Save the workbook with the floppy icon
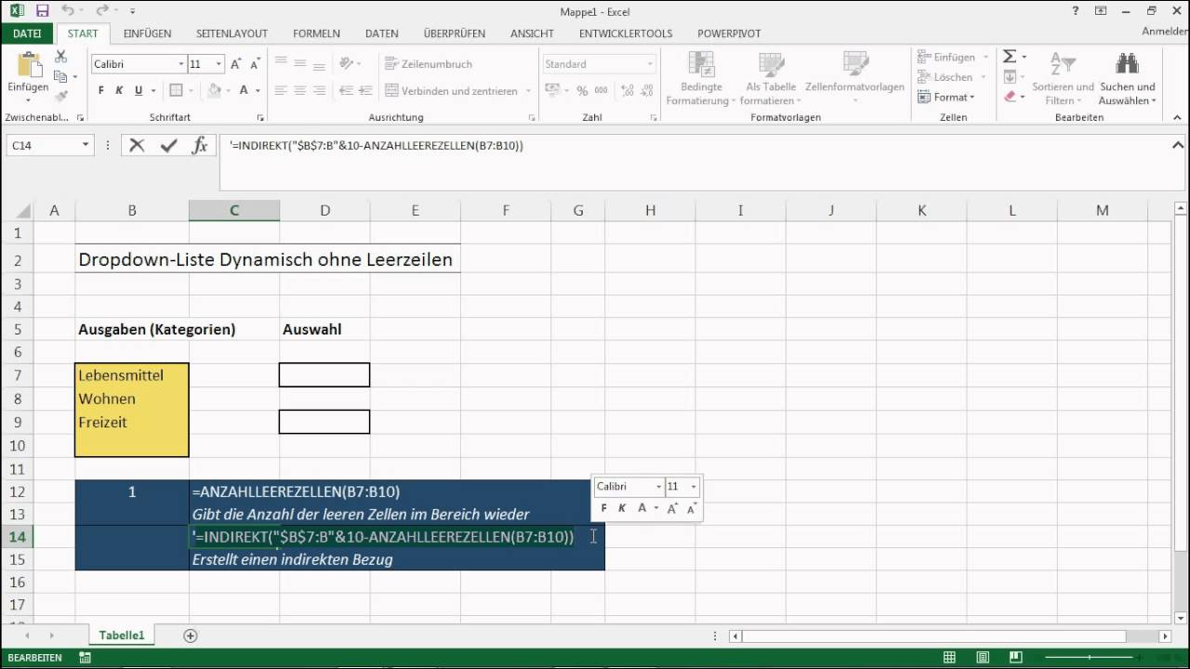Image resolution: width=1190 pixels, height=669 pixels. click(42, 11)
